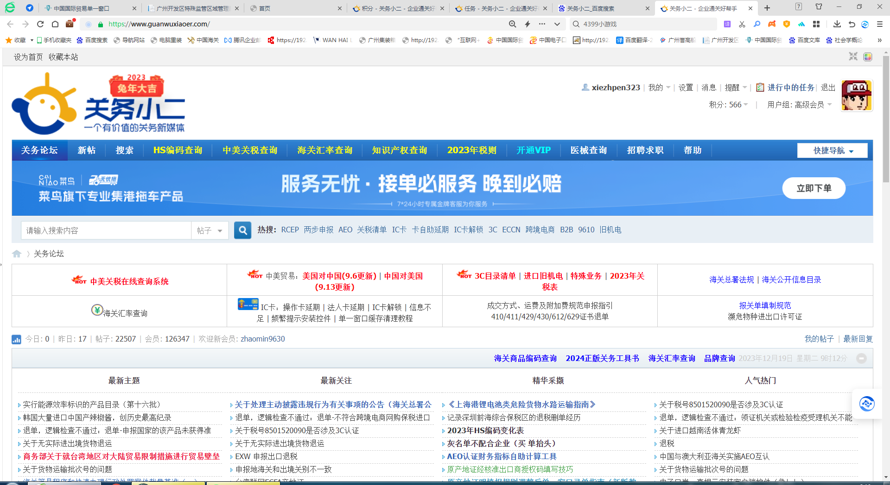Click the hot search term RCEP
This screenshot has width=890, height=485.
[290, 230]
